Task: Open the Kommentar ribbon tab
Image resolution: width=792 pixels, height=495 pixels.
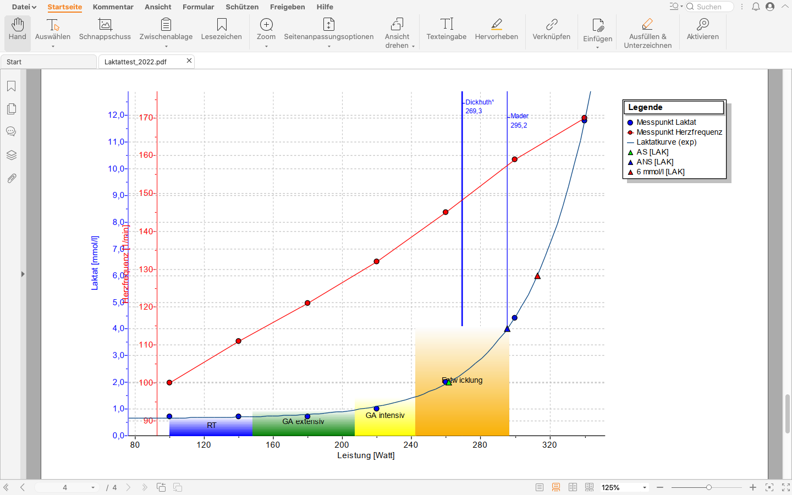Action: [113, 7]
